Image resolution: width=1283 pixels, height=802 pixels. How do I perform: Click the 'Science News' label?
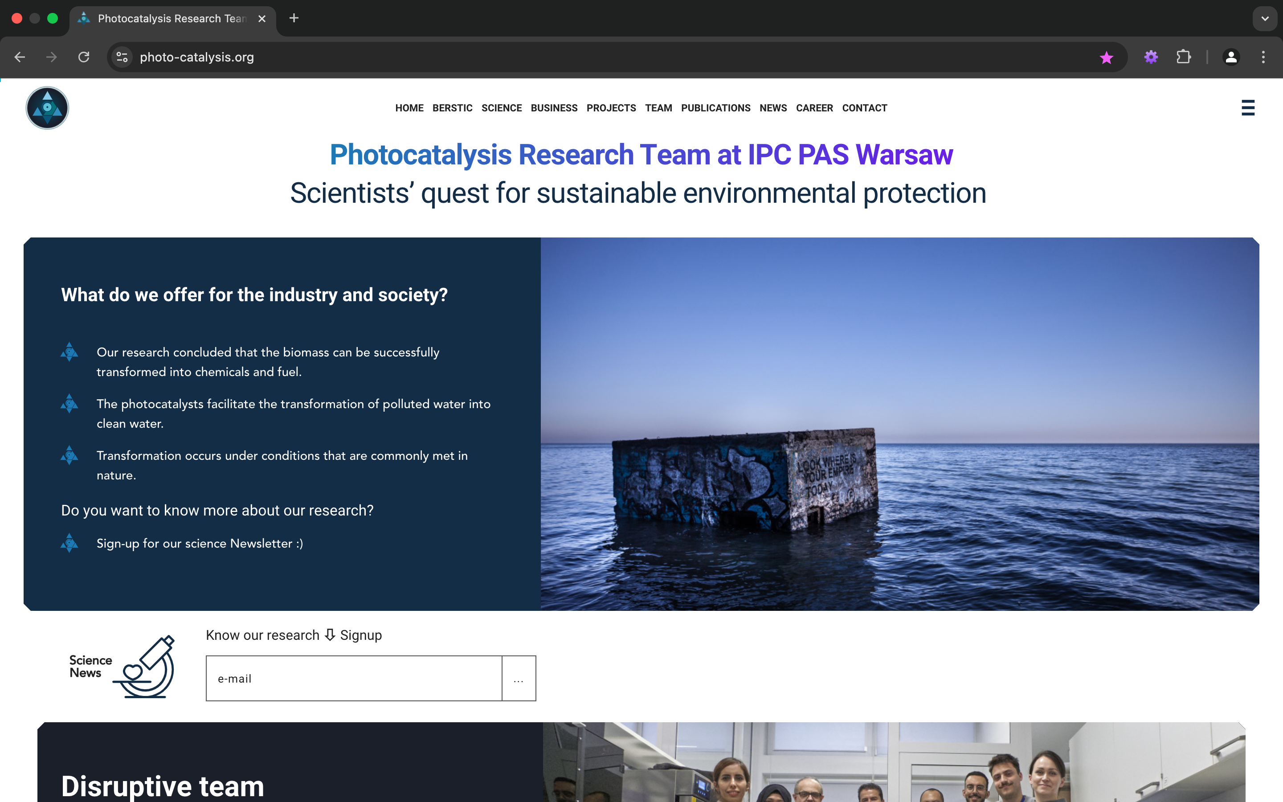pyautogui.click(x=91, y=666)
